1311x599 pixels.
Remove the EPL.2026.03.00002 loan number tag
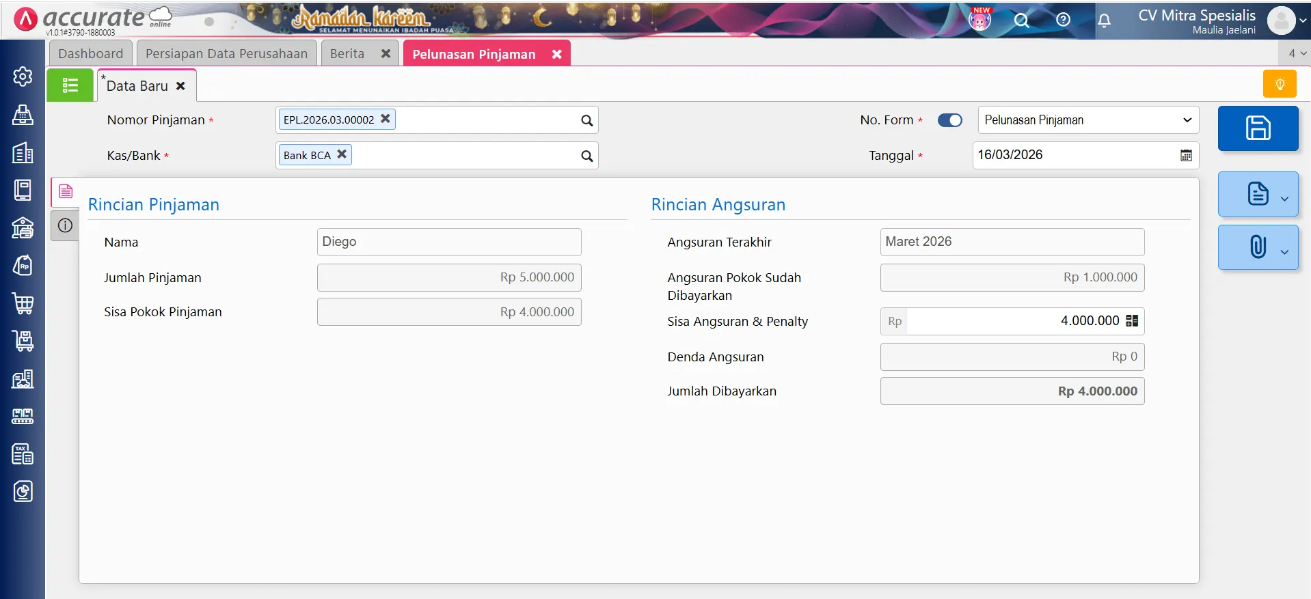tap(386, 119)
